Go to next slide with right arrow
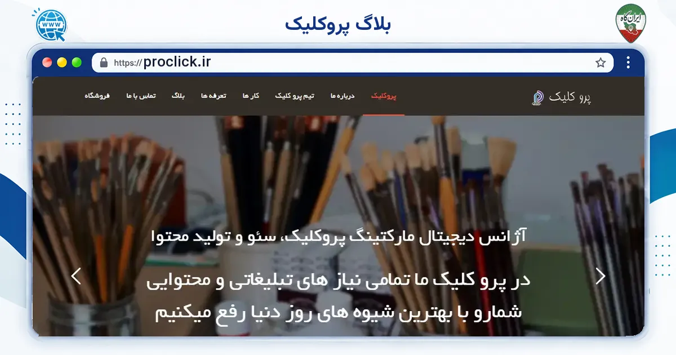The width and height of the screenshot is (676, 355). pos(601,276)
